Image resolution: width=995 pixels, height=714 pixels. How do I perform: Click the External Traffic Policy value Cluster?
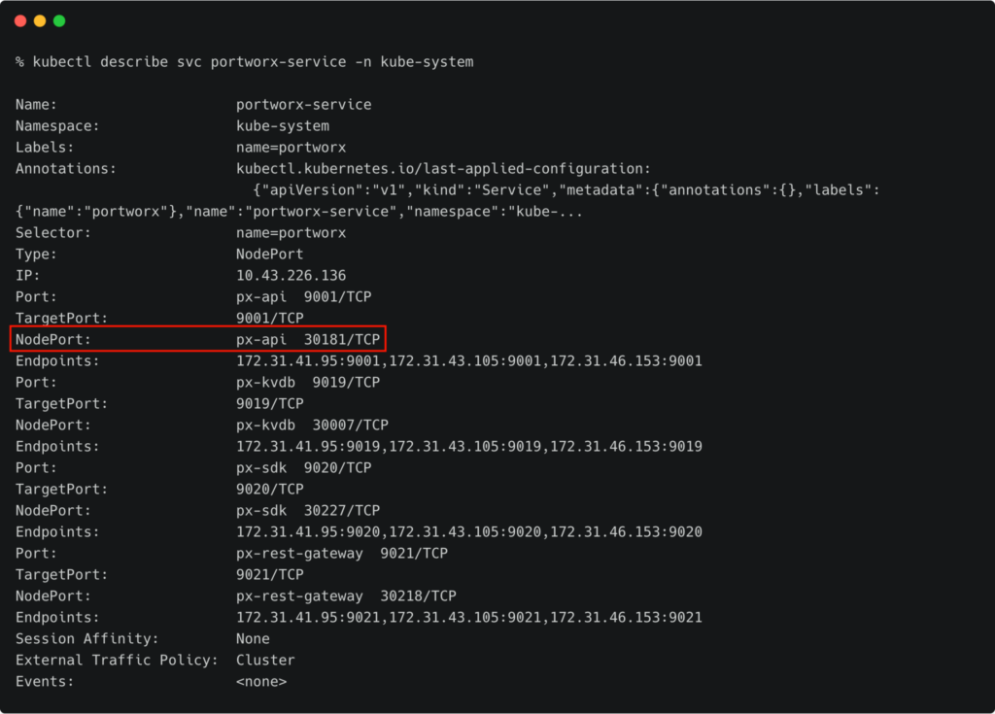pyautogui.click(x=265, y=661)
